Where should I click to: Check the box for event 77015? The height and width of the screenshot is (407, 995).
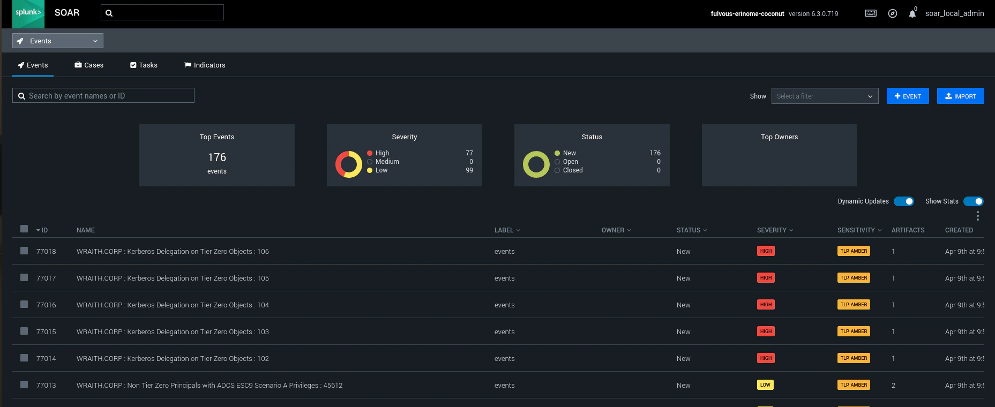pyautogui.click(x=24, y=331)
